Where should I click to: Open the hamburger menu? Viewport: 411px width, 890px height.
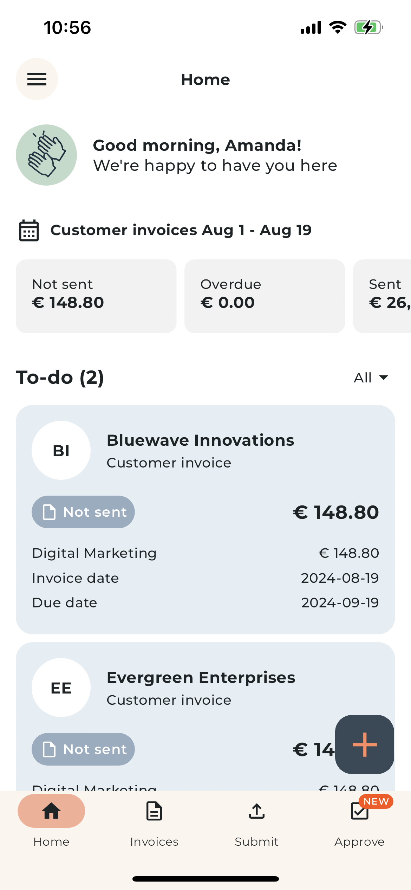pos(37,79)
